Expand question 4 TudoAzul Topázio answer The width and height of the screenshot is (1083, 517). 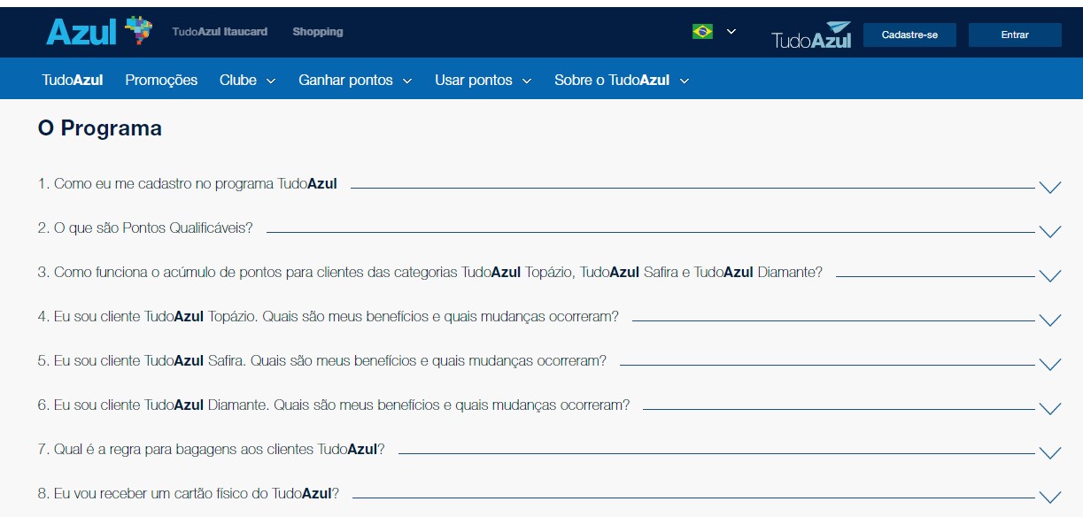pos(1050,320)
